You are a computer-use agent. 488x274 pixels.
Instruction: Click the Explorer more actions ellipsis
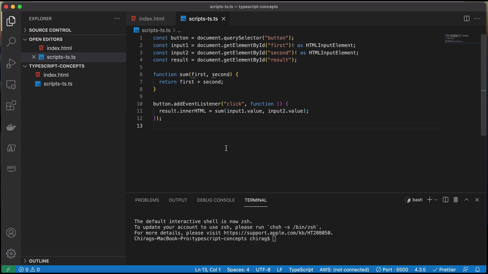point(117,19)
